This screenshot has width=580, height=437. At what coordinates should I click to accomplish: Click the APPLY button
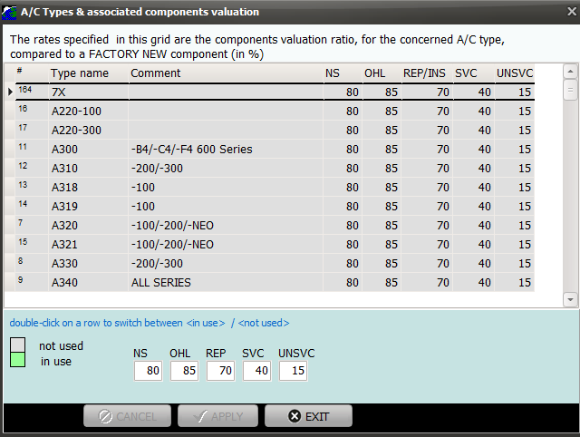(x=217, y=416)
